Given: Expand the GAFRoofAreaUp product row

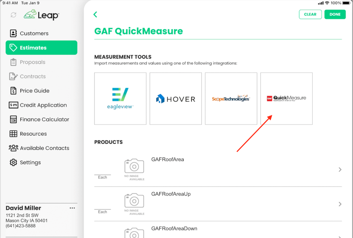Looking at the screenshot, I should (x=340, y=204).
